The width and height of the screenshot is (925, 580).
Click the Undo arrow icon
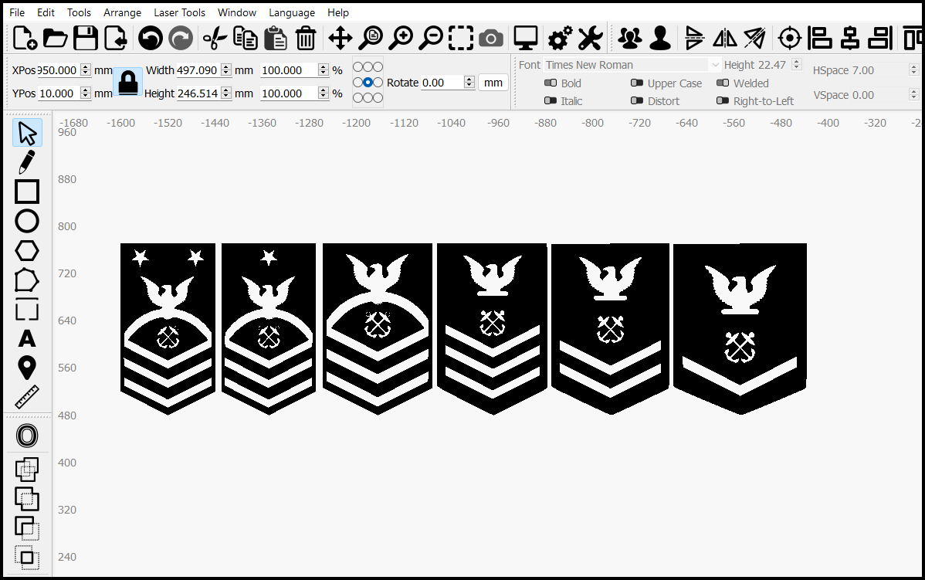tap(151, 39)
